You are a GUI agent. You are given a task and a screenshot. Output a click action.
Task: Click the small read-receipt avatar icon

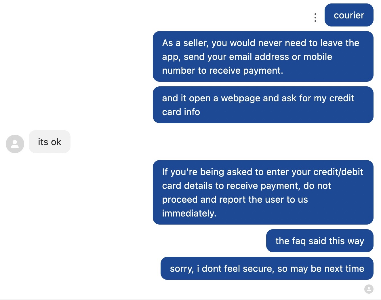(369, 289)
